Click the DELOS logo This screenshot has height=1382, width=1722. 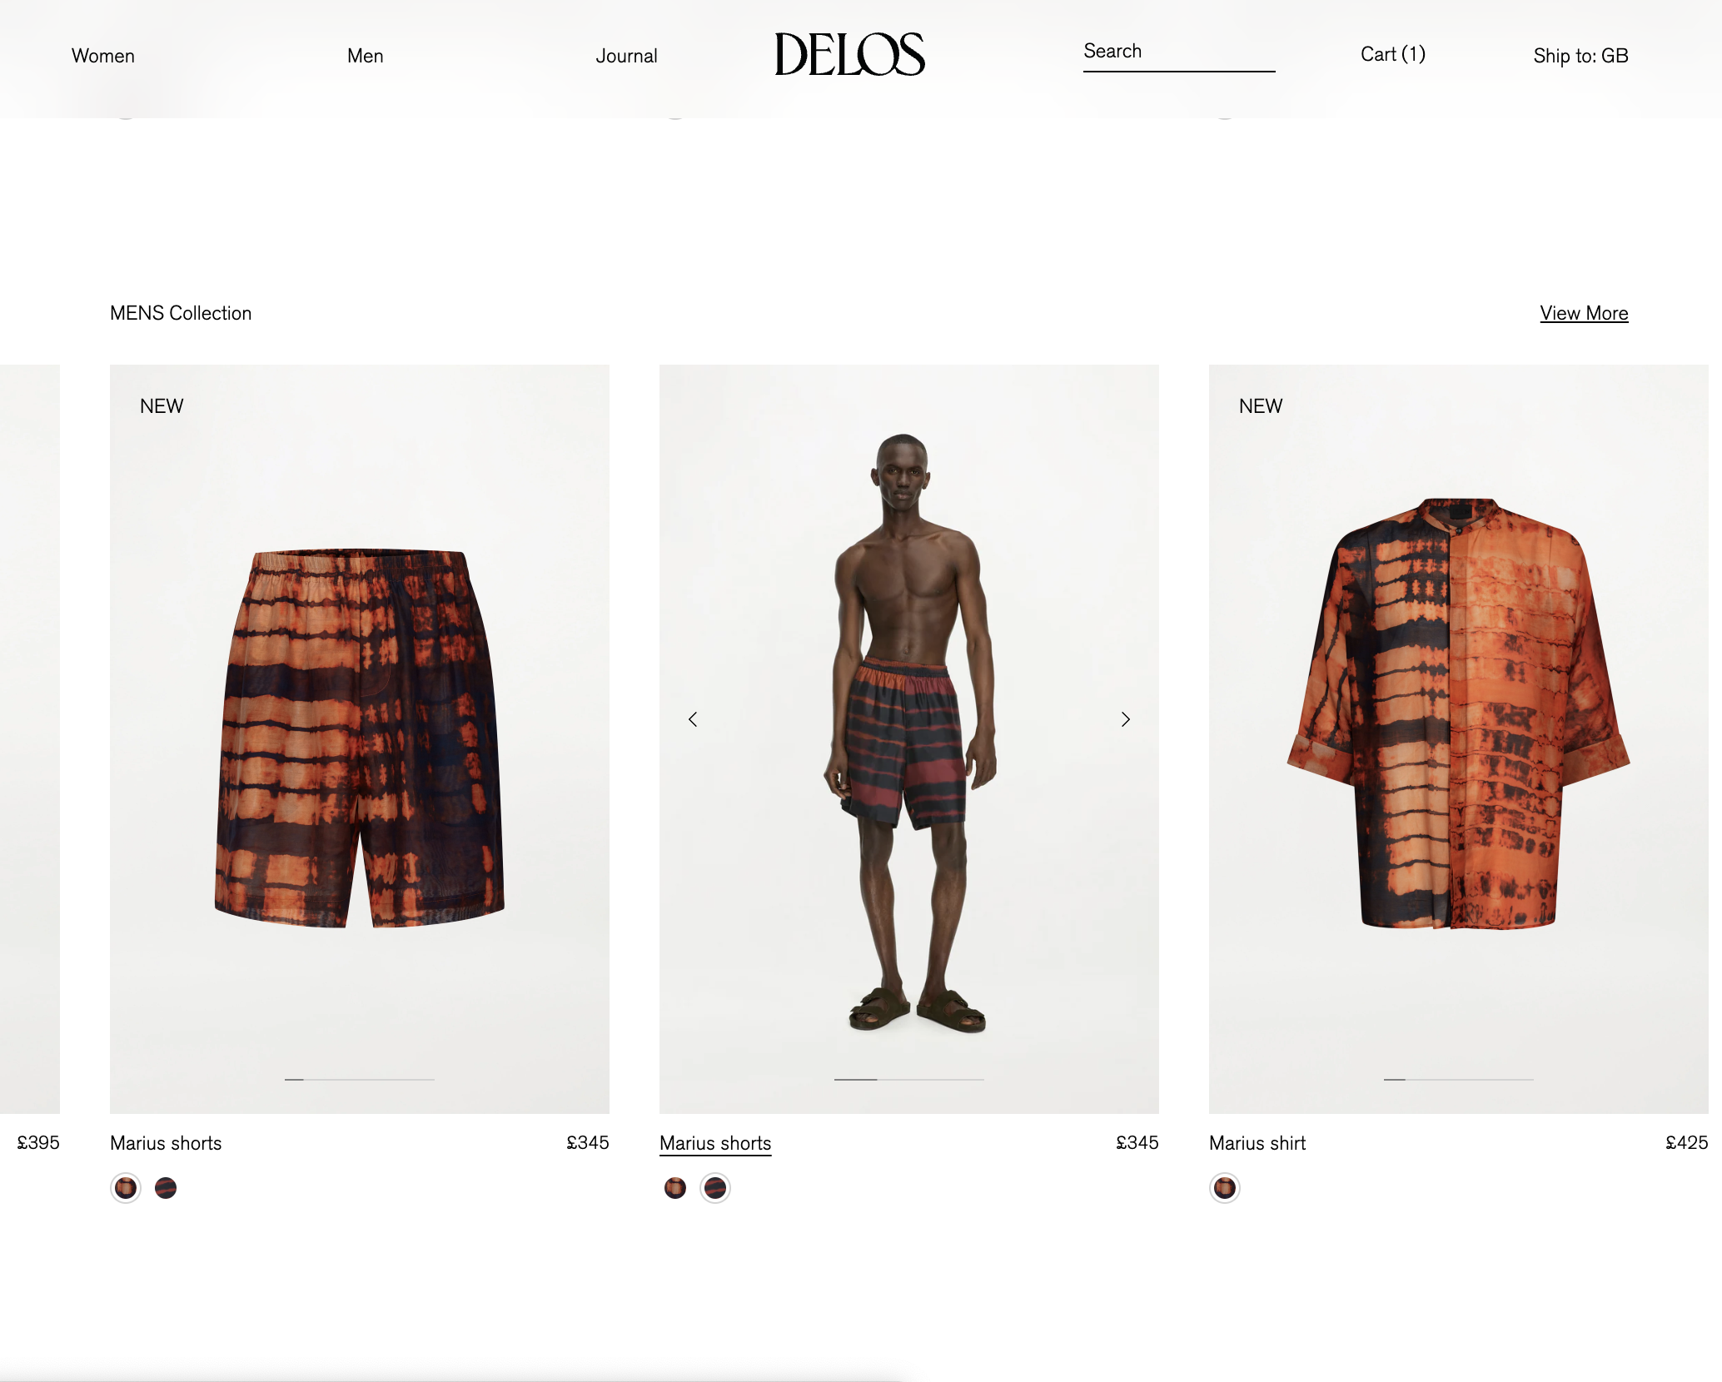[849, 54]
